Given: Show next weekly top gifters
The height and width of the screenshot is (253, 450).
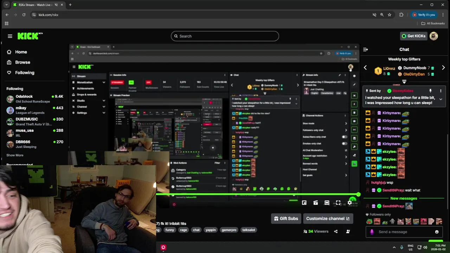Looking at the screenshot, I should pos(443,67).
